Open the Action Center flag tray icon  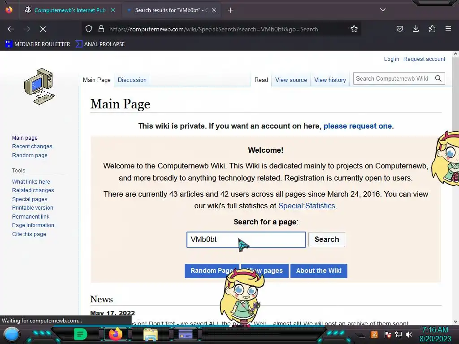pyautogui.click(x=388, y=334)
